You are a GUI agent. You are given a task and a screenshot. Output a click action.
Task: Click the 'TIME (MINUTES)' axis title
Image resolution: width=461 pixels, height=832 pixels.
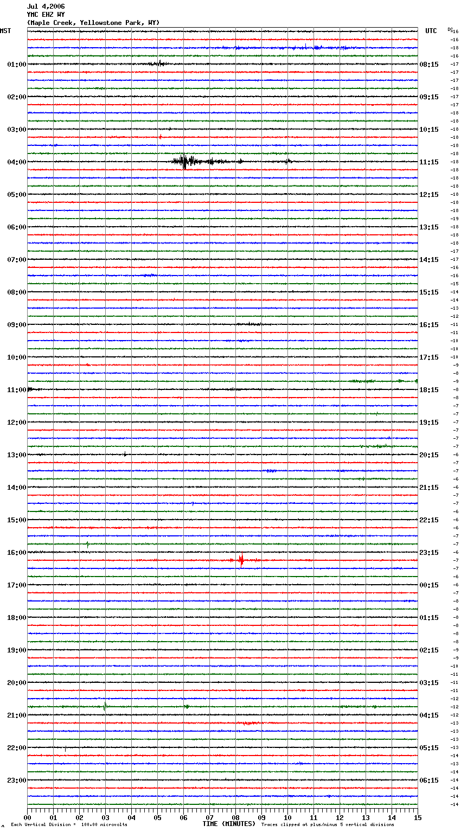(229, 824)
